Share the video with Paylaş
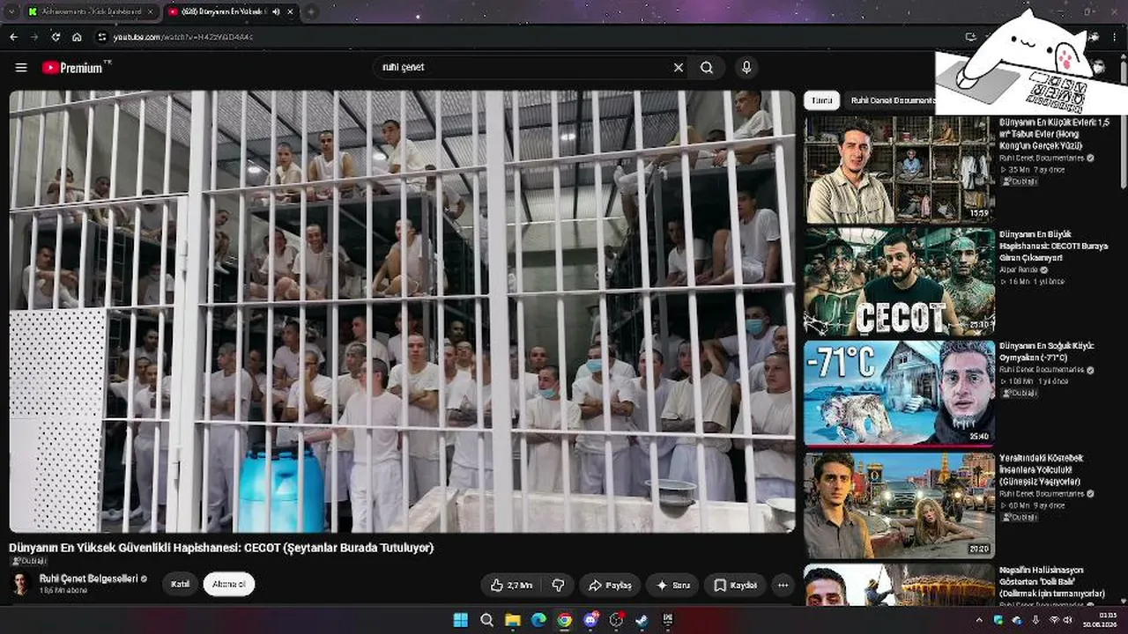The image size is (1128, 634). [610, 586]
